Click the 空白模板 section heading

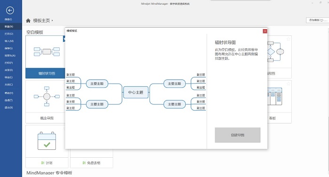click(35, 32)
